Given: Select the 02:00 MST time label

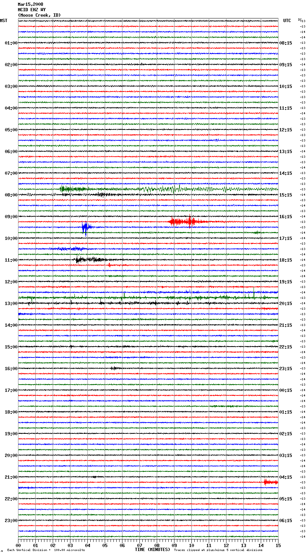Looking at the screenshot, I should [x=11, y=65].
